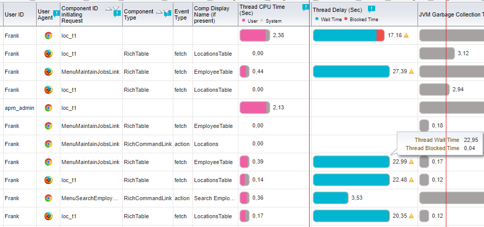The image size is (484, 227).
Task: Click the 22,99 thread delay bar
Action: [351, 162]
